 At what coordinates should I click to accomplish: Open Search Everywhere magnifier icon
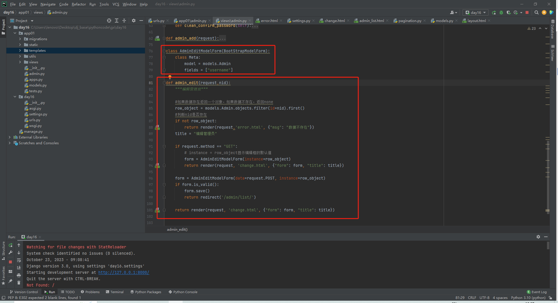[536, 12]
